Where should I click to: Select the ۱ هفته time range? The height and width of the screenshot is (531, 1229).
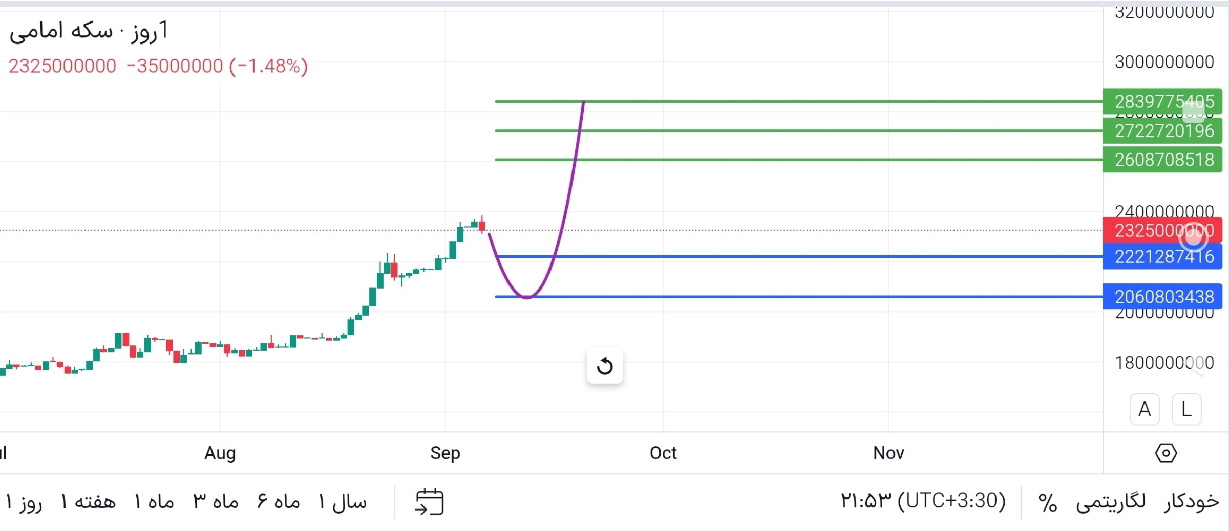tap(88, 502)
